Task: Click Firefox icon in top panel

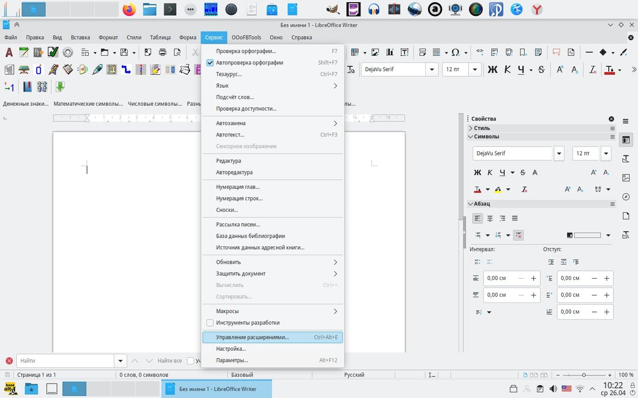Action: click(129, 9)
